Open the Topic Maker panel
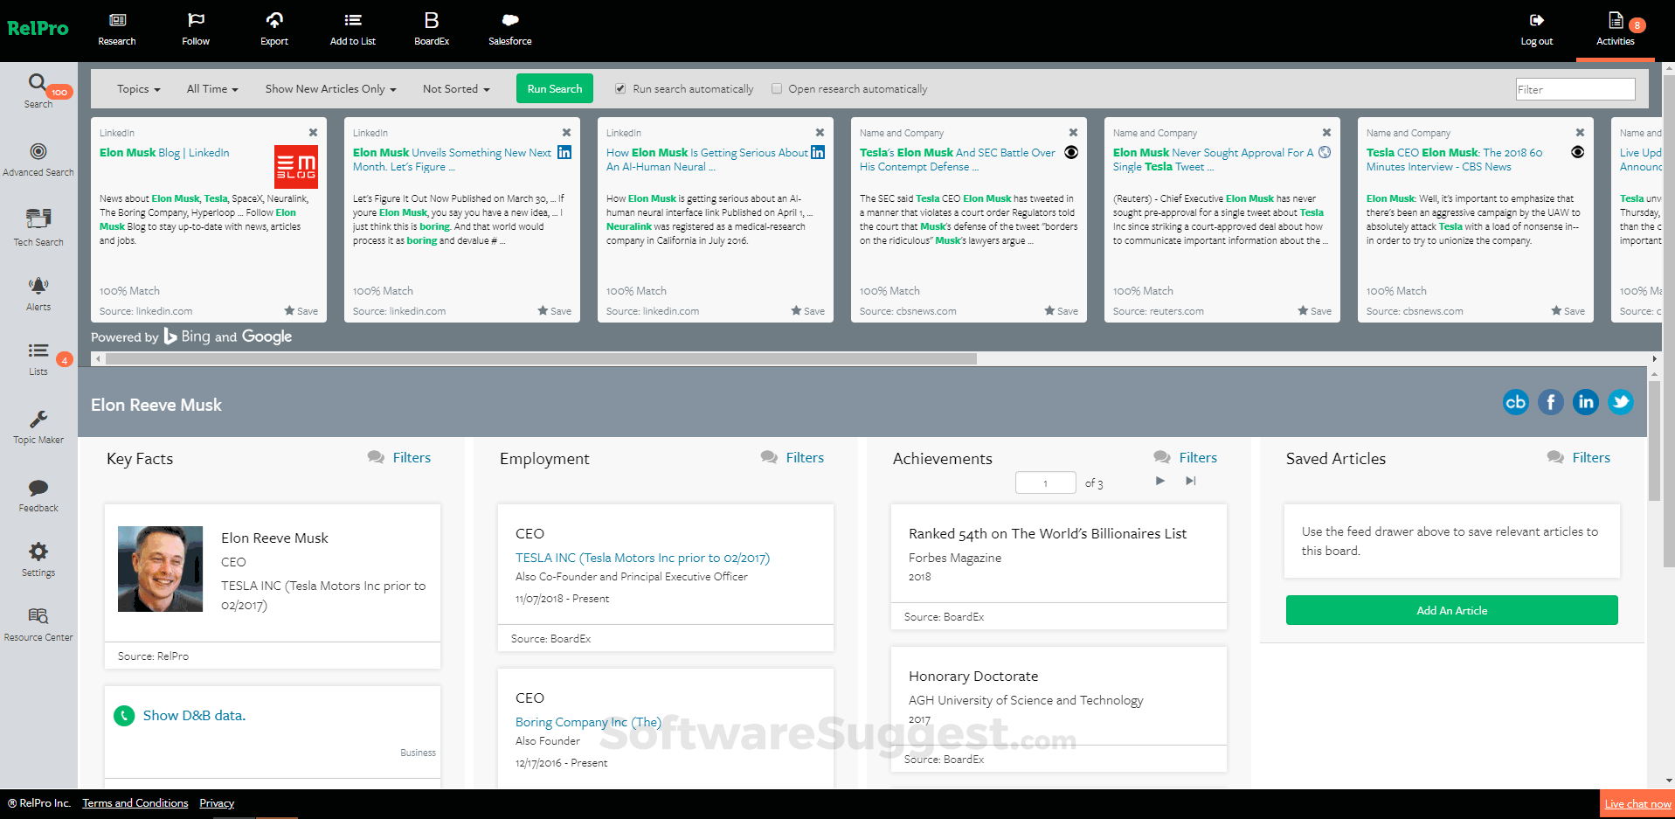The width and height of the screenshot is (1675, 819). pyautogui.click(x=38, y=426)
